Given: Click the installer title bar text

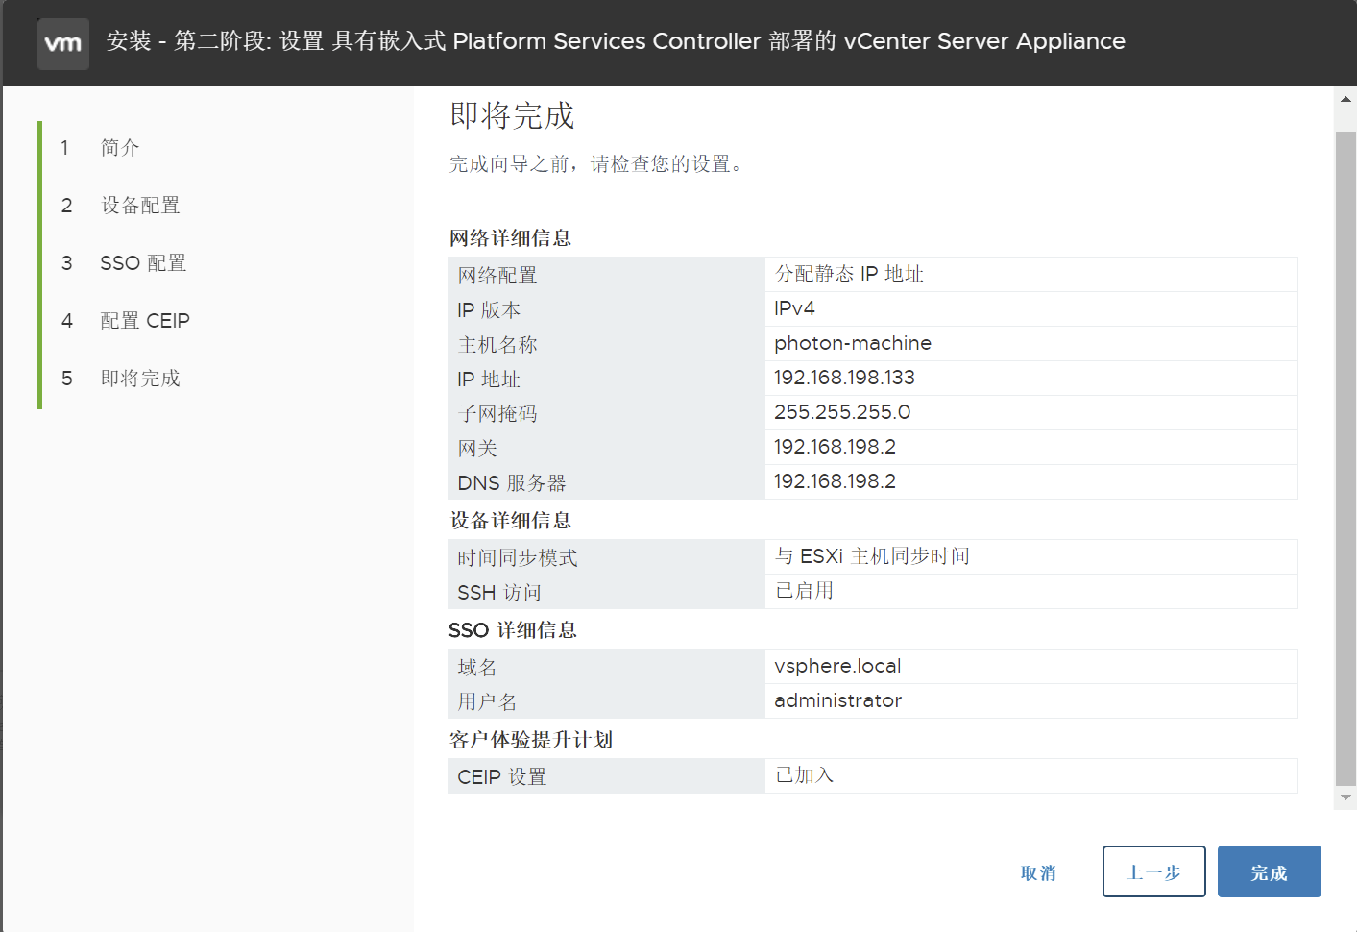Looking at the screenshot, I should click(616, 41).
